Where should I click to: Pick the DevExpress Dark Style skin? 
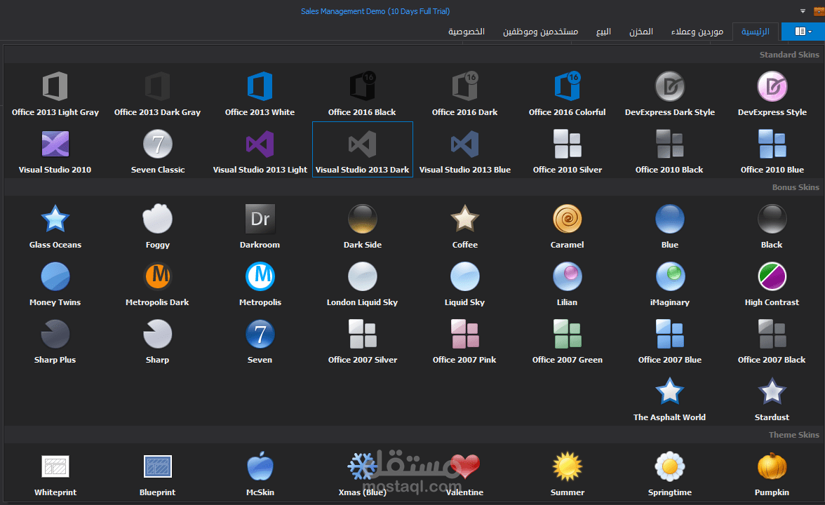click(x=670, y=94)
